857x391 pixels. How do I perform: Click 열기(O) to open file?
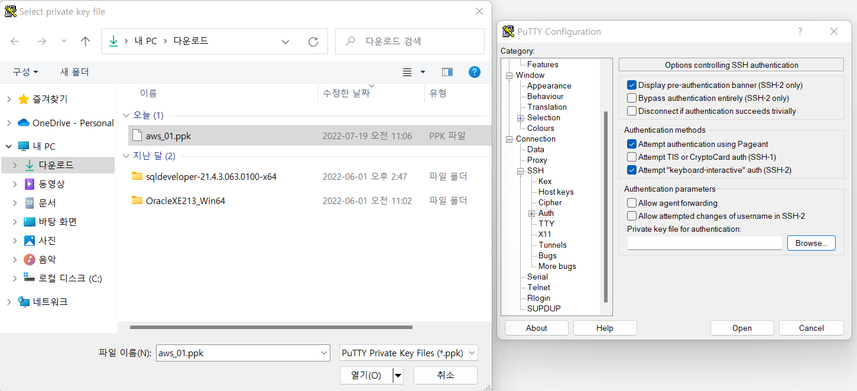coord(366,375)
